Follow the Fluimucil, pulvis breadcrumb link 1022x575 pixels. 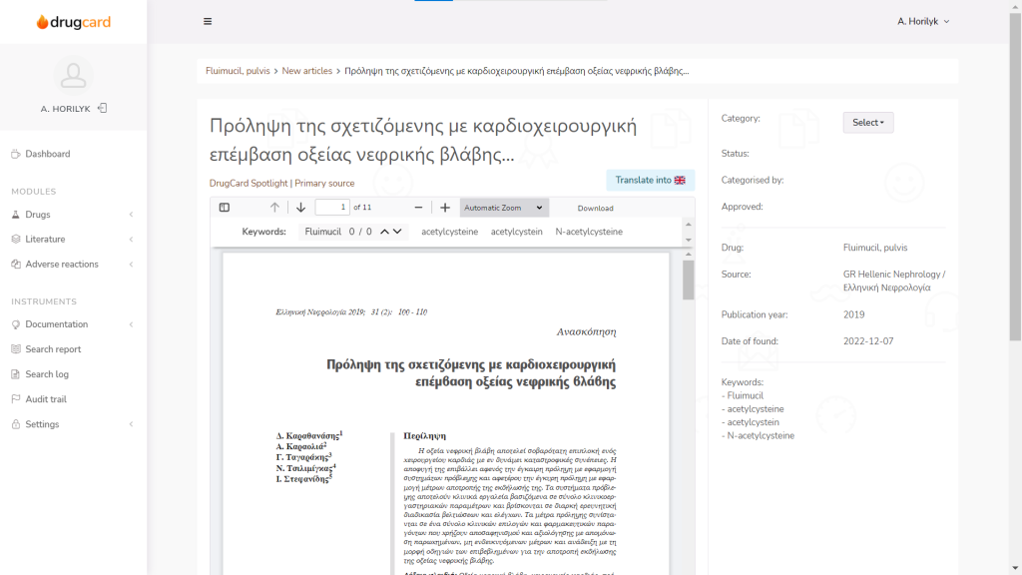[238, 71]
